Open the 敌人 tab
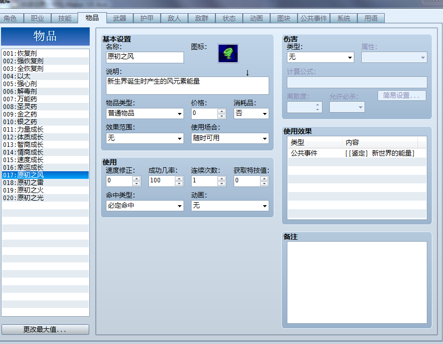 pos(174,18)
